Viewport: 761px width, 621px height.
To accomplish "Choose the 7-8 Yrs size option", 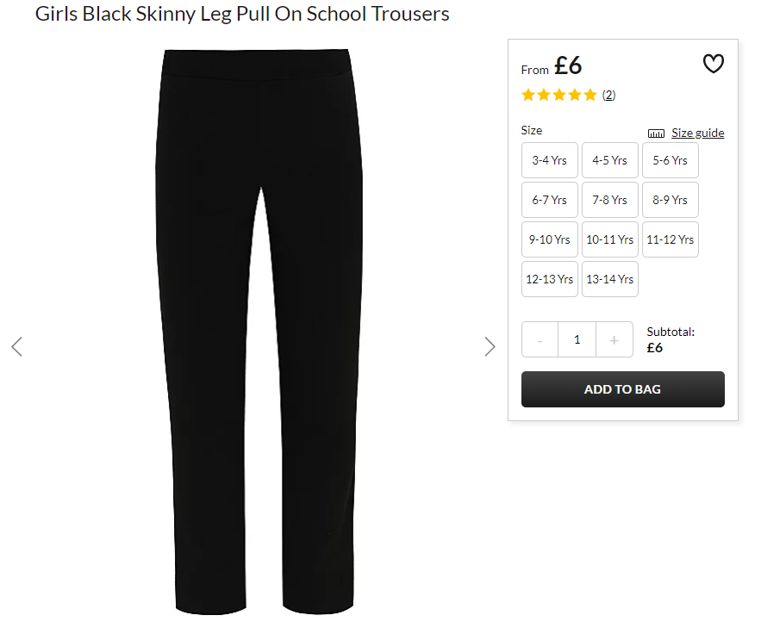I will (609, 200).
